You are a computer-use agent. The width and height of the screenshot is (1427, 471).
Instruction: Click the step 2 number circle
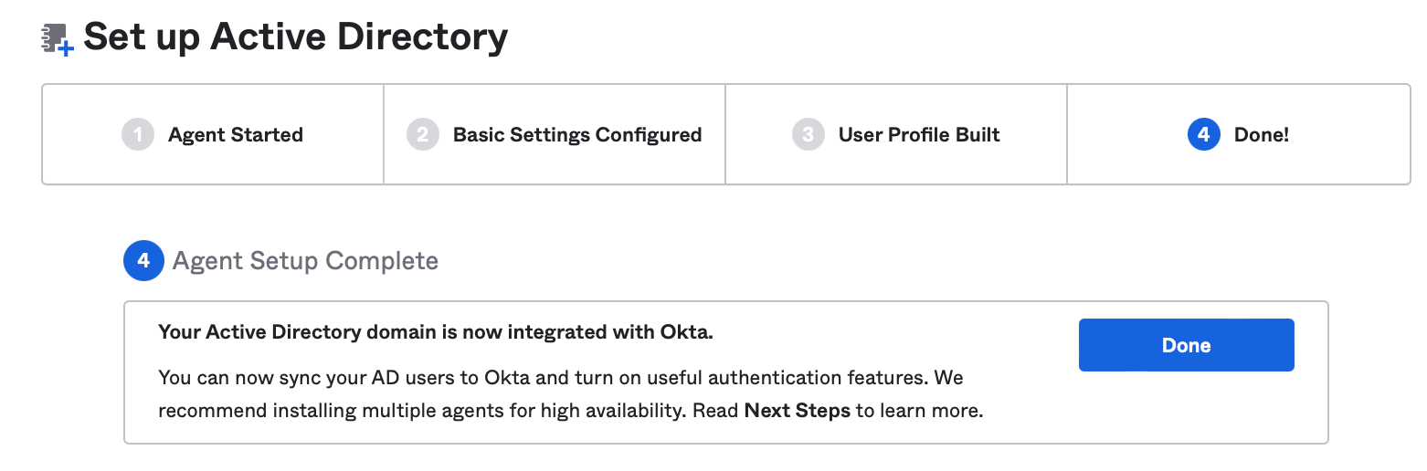tap(423, 135)
